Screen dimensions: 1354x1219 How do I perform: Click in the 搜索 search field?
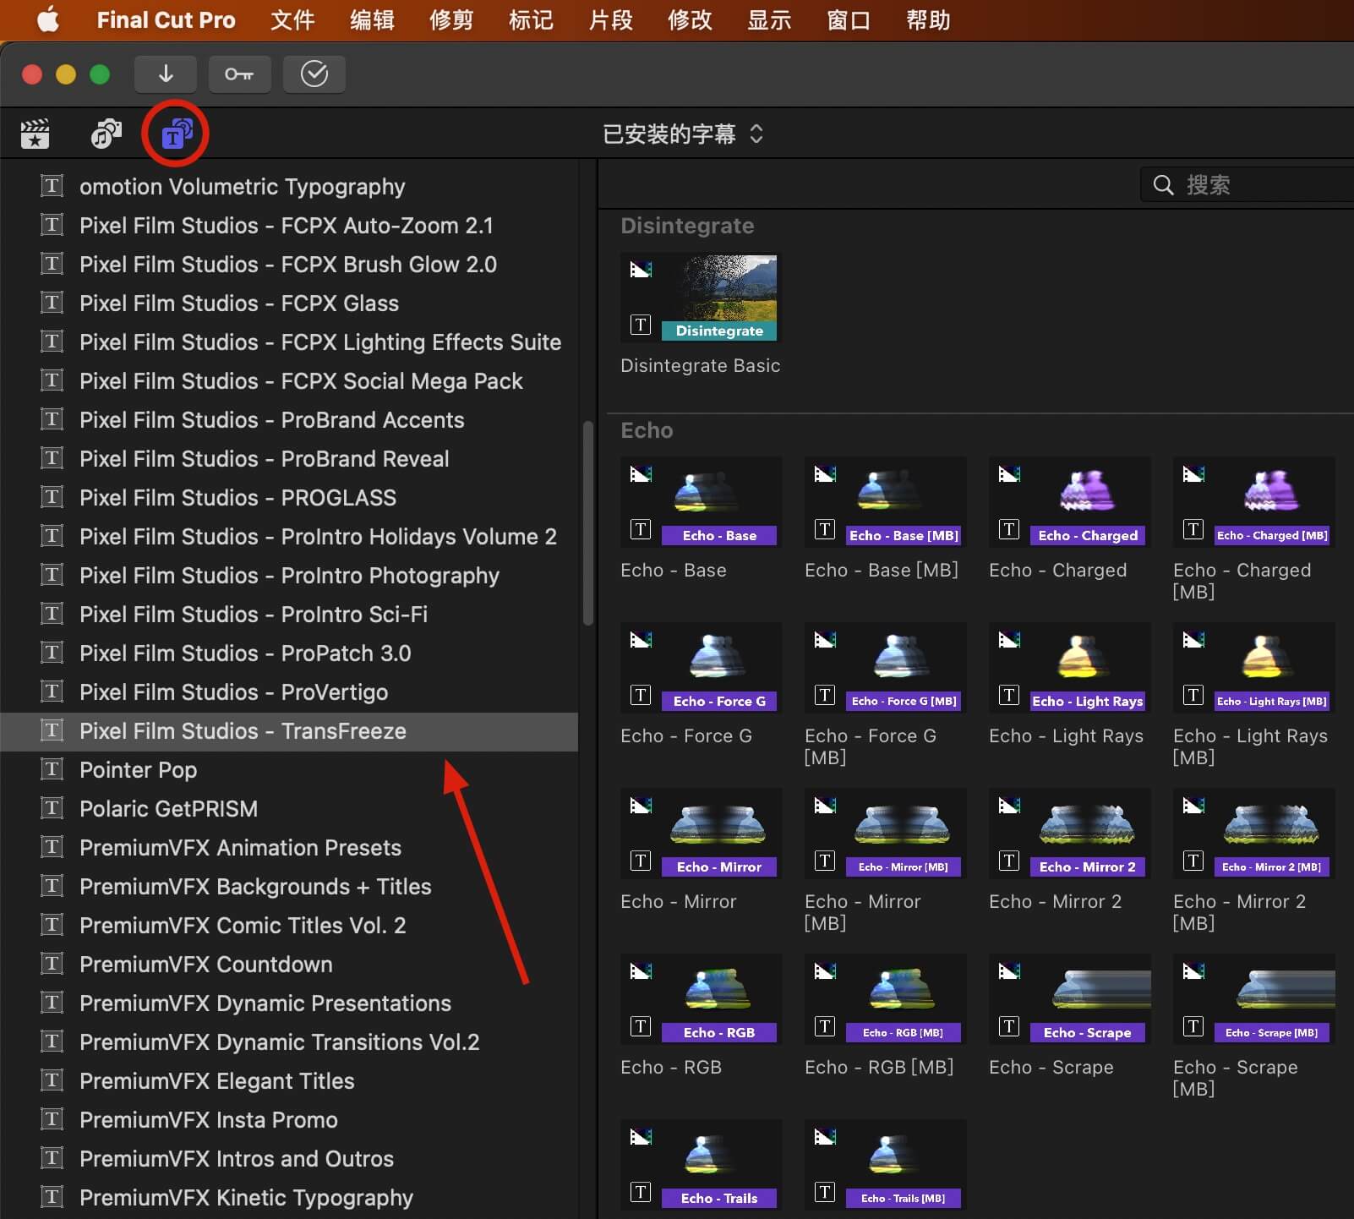[1259, 185]
